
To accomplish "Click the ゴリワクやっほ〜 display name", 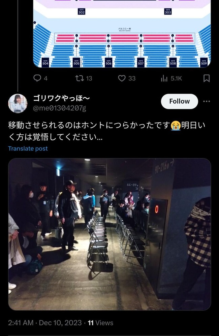I will pos(61,98).
